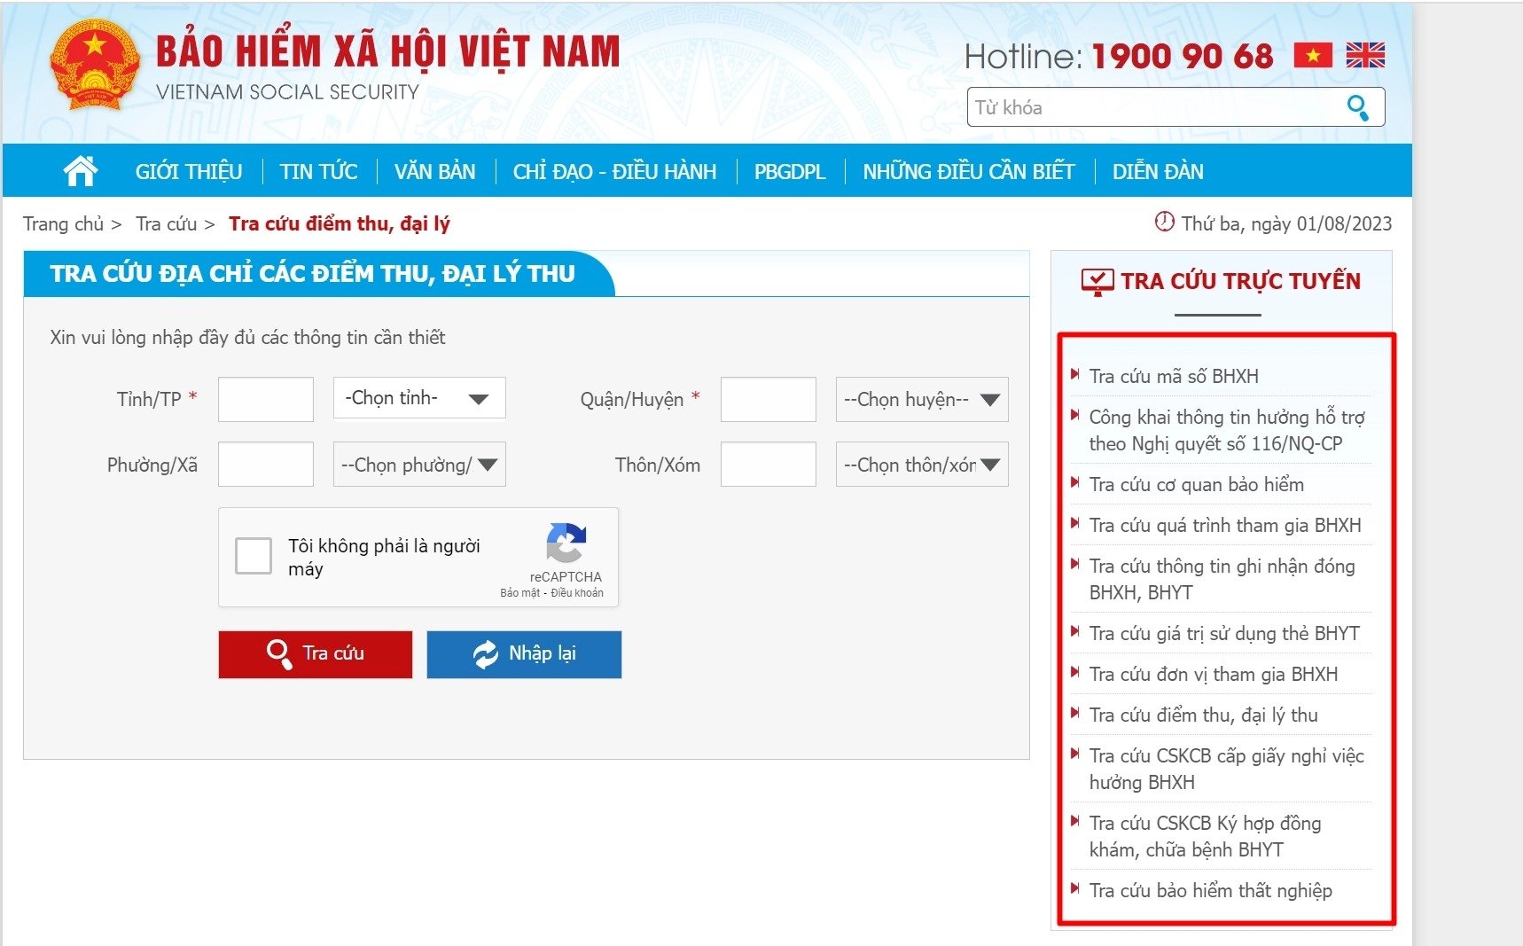
Task: Click the Tỉnh/TP code input box
Action: [x=266, y=399]
